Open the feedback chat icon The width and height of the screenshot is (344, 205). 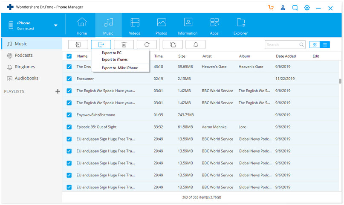coord(295,8)
